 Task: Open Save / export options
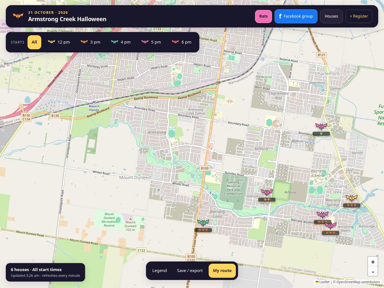pyautogui.click(x=190, y=271)
